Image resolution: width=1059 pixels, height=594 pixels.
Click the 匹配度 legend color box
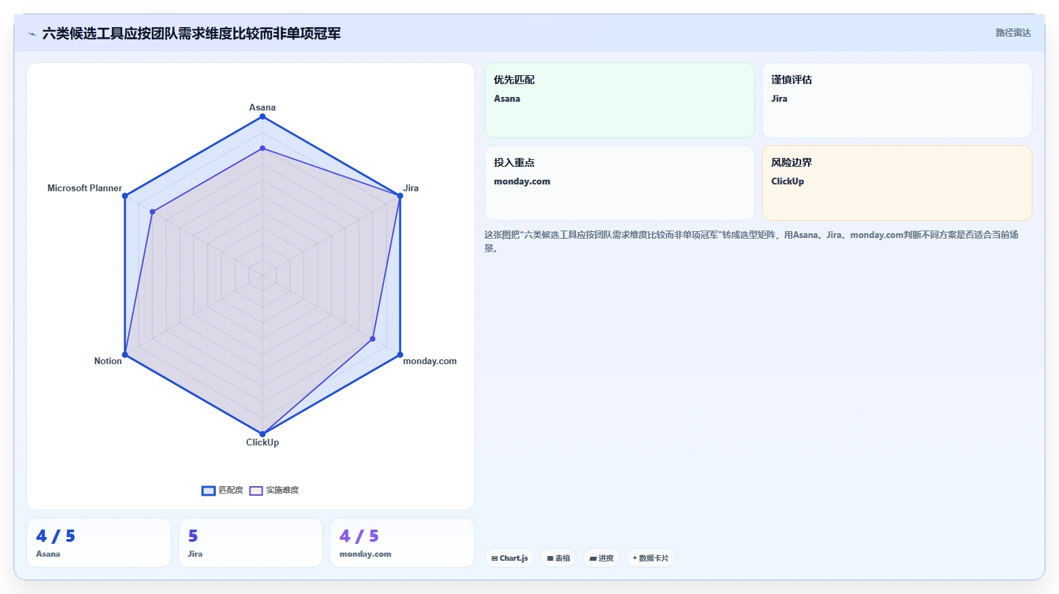tap(208, 490)
